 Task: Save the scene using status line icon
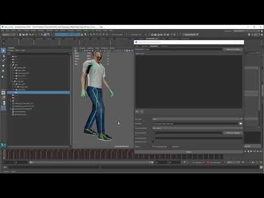(26, 35)
